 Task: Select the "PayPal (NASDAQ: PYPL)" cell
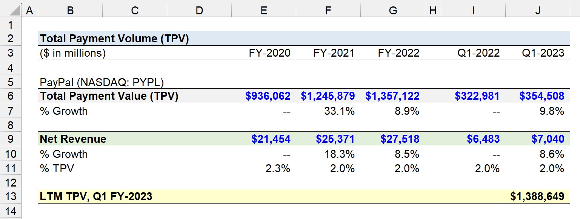102,82
